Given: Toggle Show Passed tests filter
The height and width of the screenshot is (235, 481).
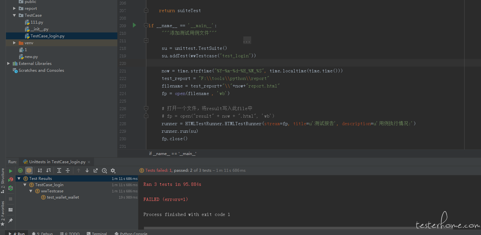Looking at the screenshot, I should [x=20, y=170].
